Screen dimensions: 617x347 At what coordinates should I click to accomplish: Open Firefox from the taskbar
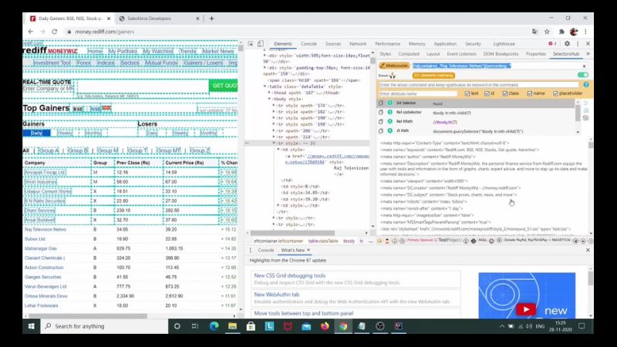click(325, 326)
